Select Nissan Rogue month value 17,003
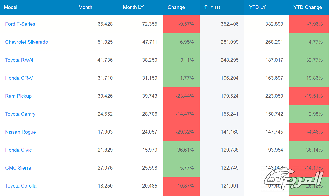The width and height of the screenshot is (331, 196). point(105,132)
